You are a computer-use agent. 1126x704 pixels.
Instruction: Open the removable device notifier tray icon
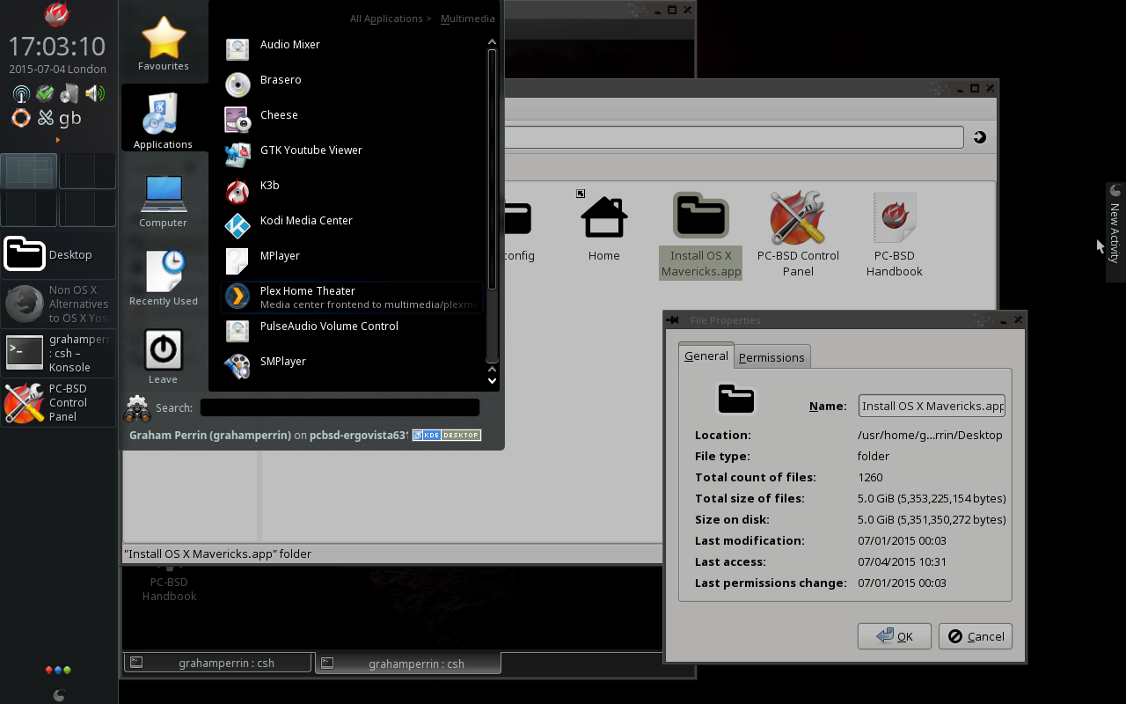(x=69, y=94)
